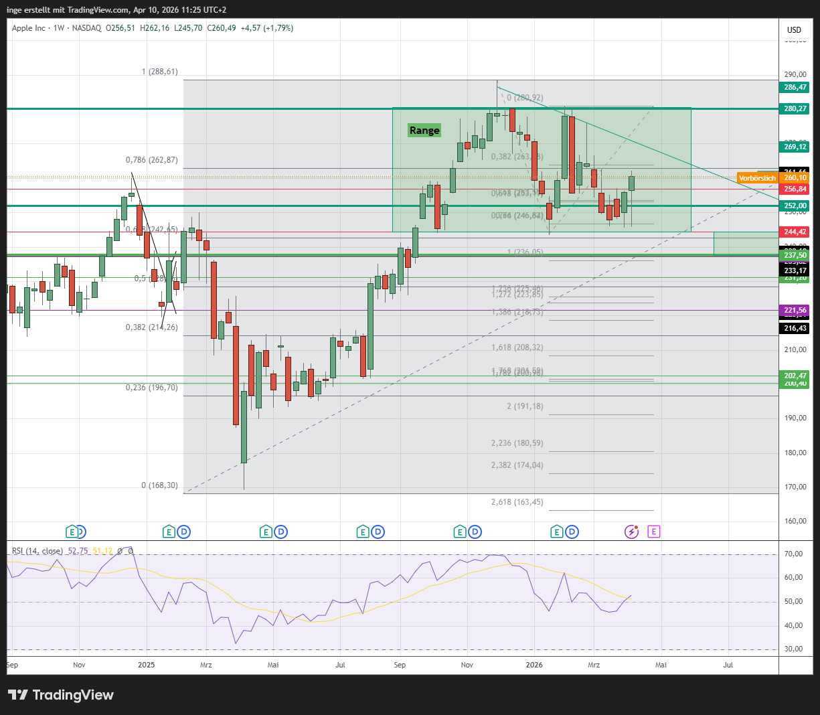Screen dimensions: 820x715
Task: Click the green 202,47 price label
Action: [795, 376]
